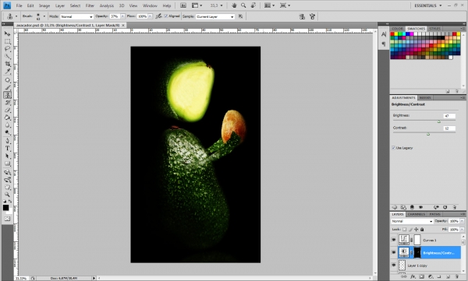This screenshot has width=468, height=281.
Task: Select the Brush tool
Action: coord(7,87)
